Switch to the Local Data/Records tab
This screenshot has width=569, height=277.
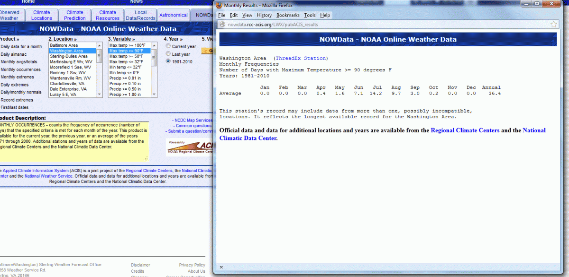tap(141, 15)
